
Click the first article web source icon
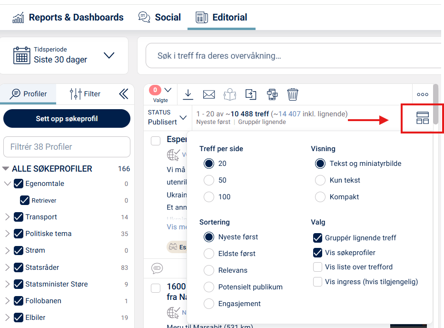(173, 155)
